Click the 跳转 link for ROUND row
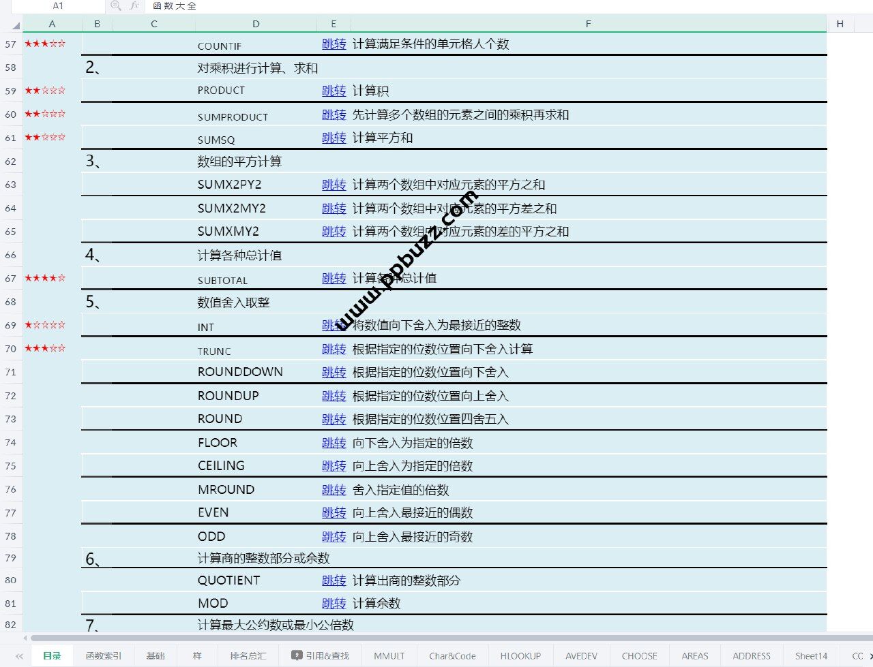The image size is (873, 667). click(334, 419)
